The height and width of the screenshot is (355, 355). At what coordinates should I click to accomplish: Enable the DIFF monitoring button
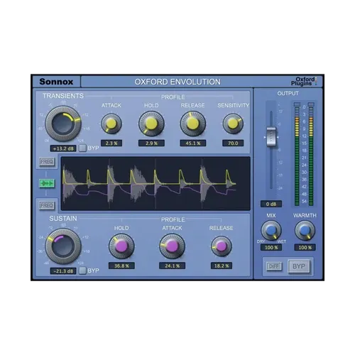tap(274, 266)
